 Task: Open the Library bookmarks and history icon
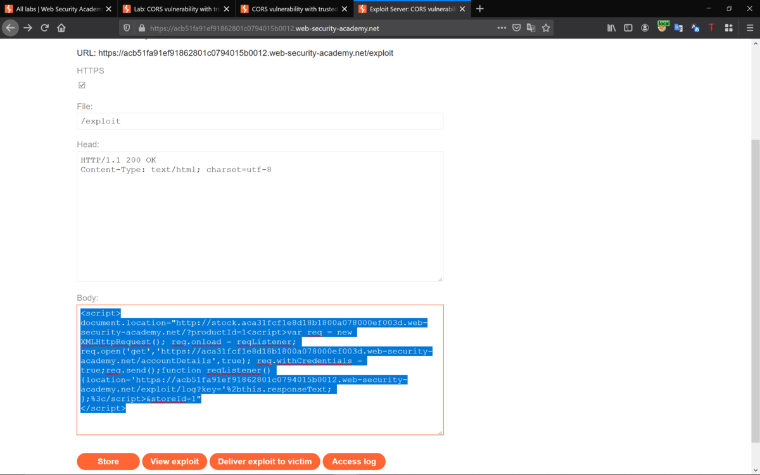tap(611, 28)
